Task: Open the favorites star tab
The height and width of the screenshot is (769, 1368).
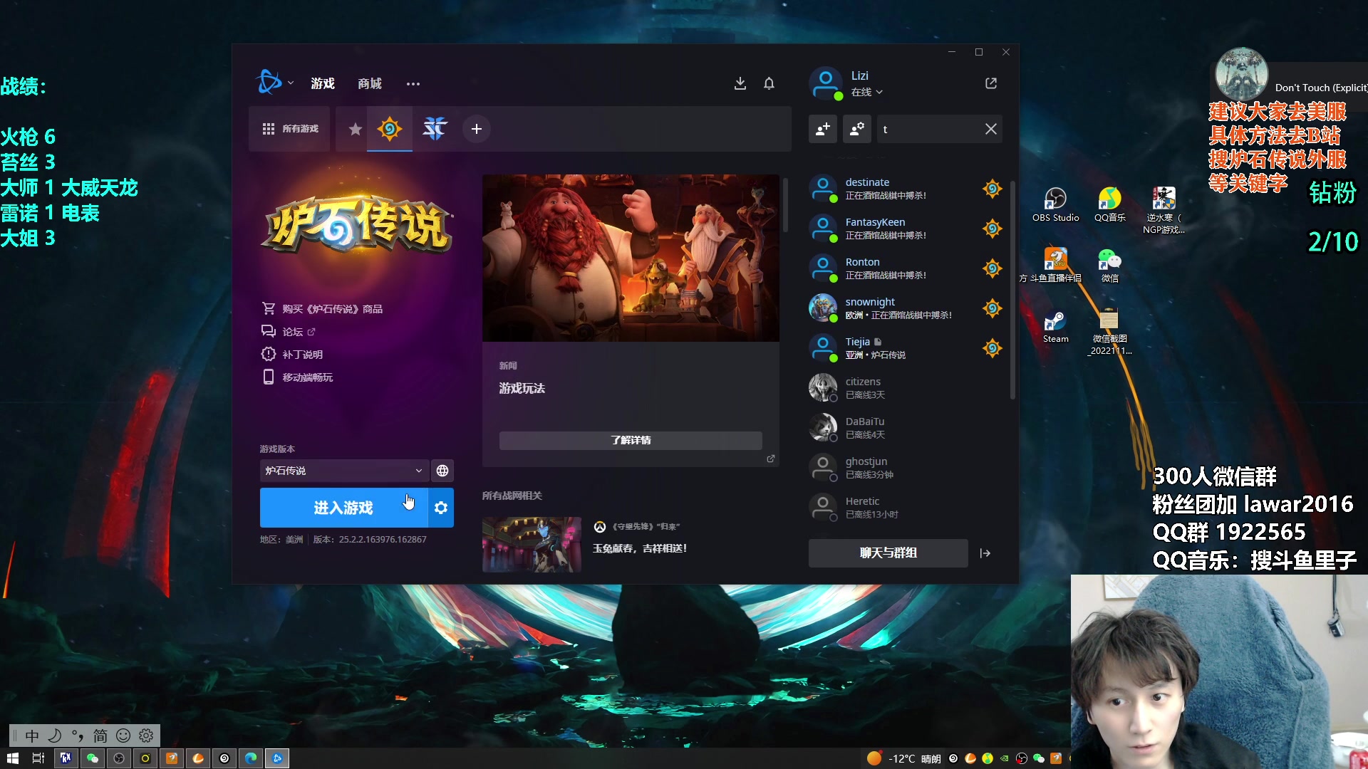Action: 355,129
